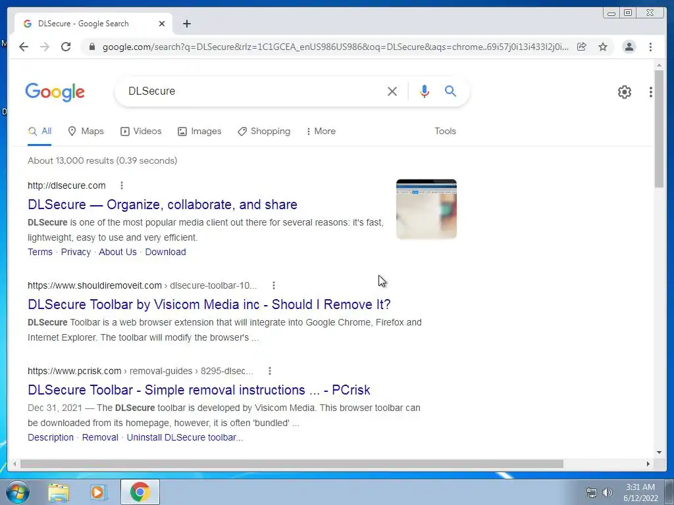This screenshot has width=674, height=505.
Task: Switch to the Shopping tab
Action: click(x=264, y=132)
